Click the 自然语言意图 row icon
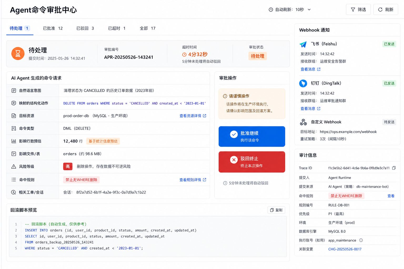The height and width of the screenshot is (269, 404). click(14, 91)
